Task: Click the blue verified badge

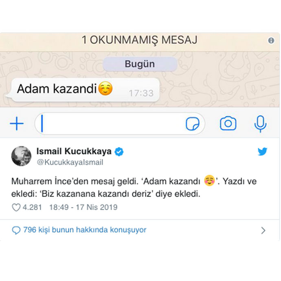Action: point(119,151)
